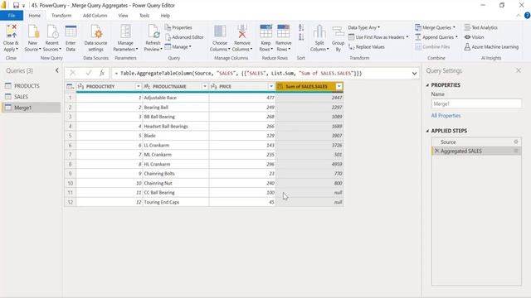Screen dimensions: 531x298
Task: Collapse the APPLIED STEPS section
Action: 427,131
